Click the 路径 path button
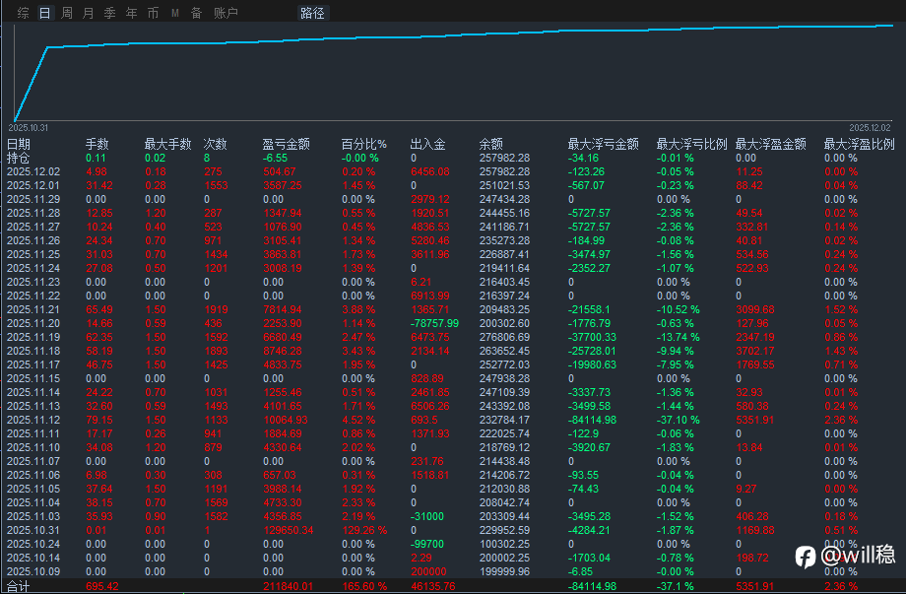Image resolution: width=906 pixels, height=594 pixels. tap(312, 13)
